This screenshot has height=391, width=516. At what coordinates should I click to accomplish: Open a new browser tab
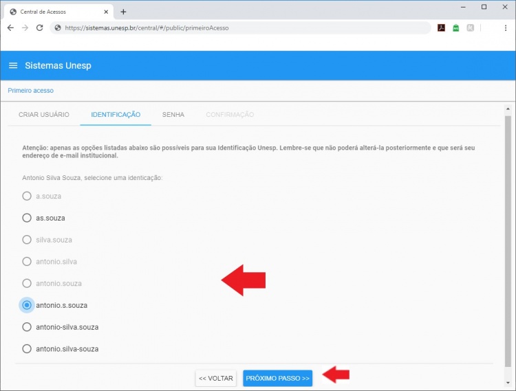tap(123, 12)
